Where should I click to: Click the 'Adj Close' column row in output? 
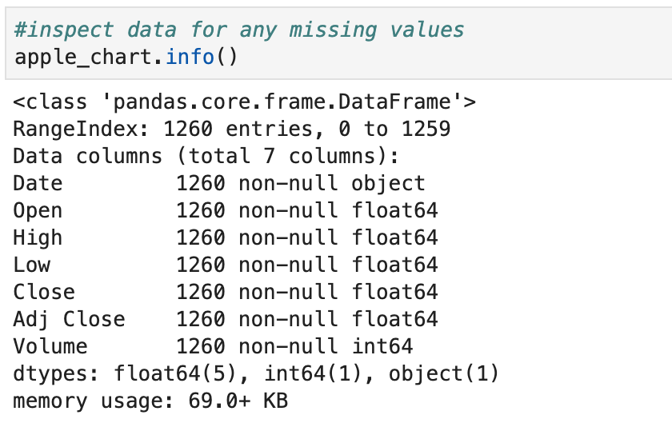tap(226, 320)
